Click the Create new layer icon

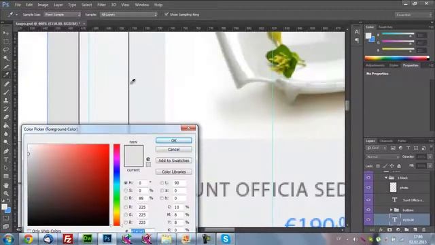[415, 230]
